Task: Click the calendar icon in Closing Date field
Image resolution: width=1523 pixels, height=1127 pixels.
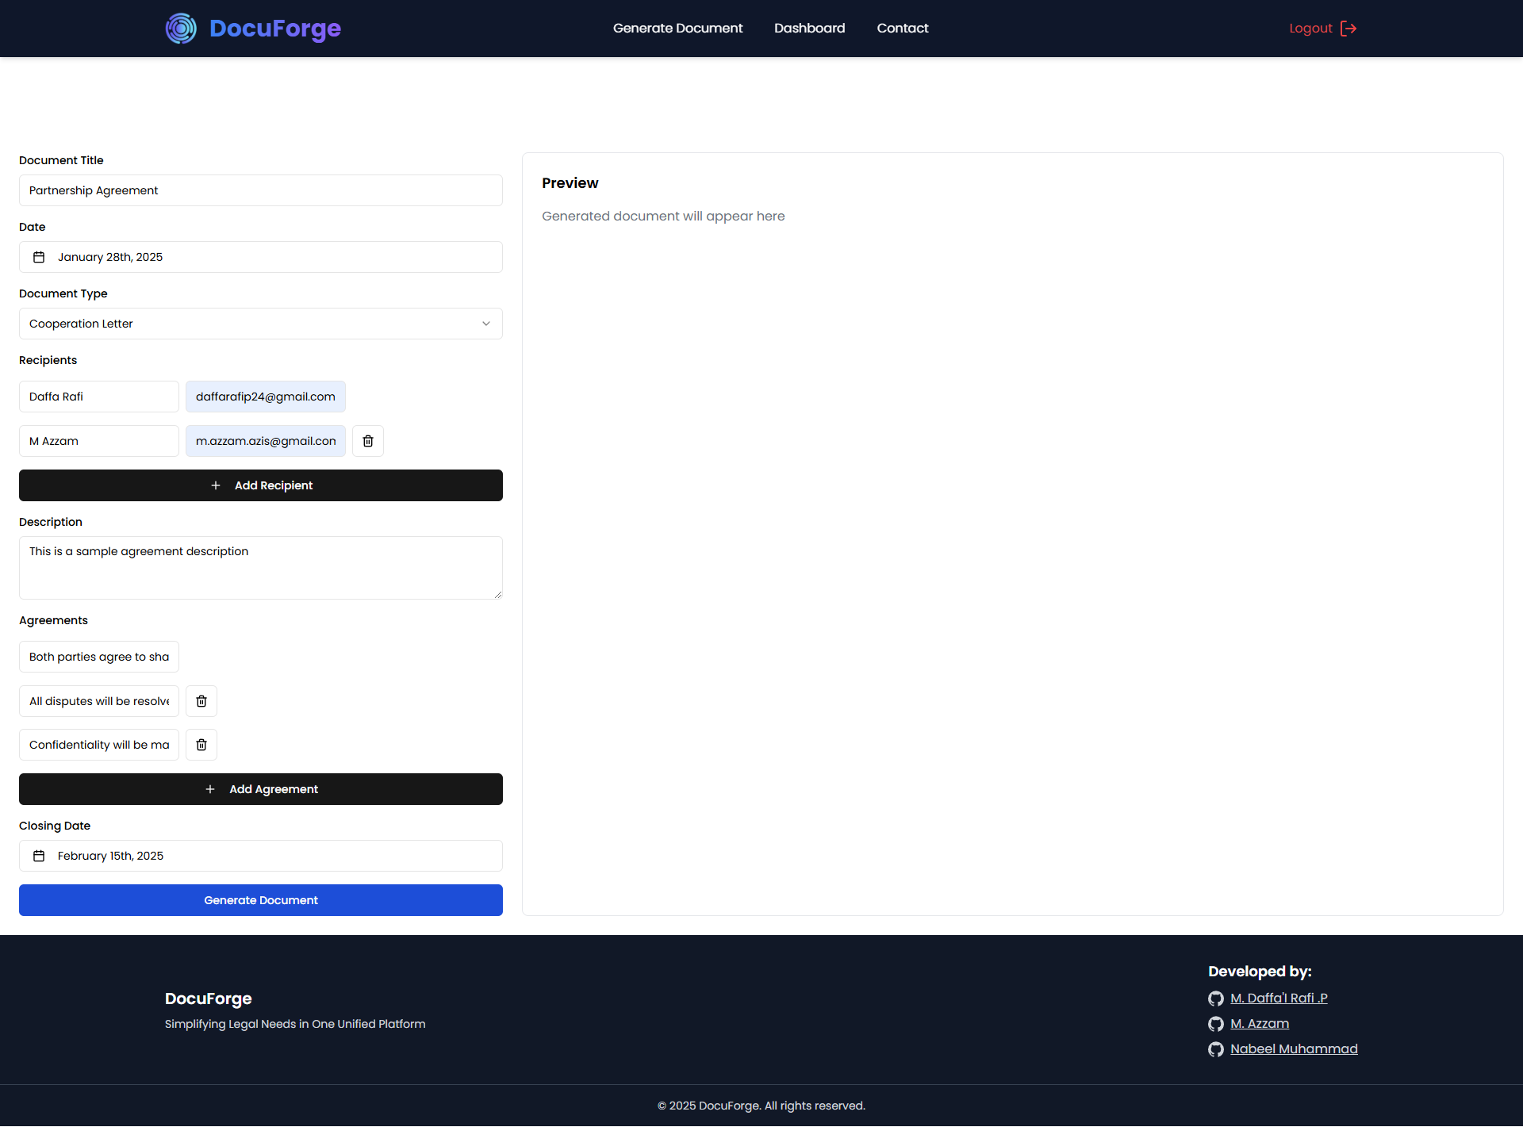Action: click(39, 856)
